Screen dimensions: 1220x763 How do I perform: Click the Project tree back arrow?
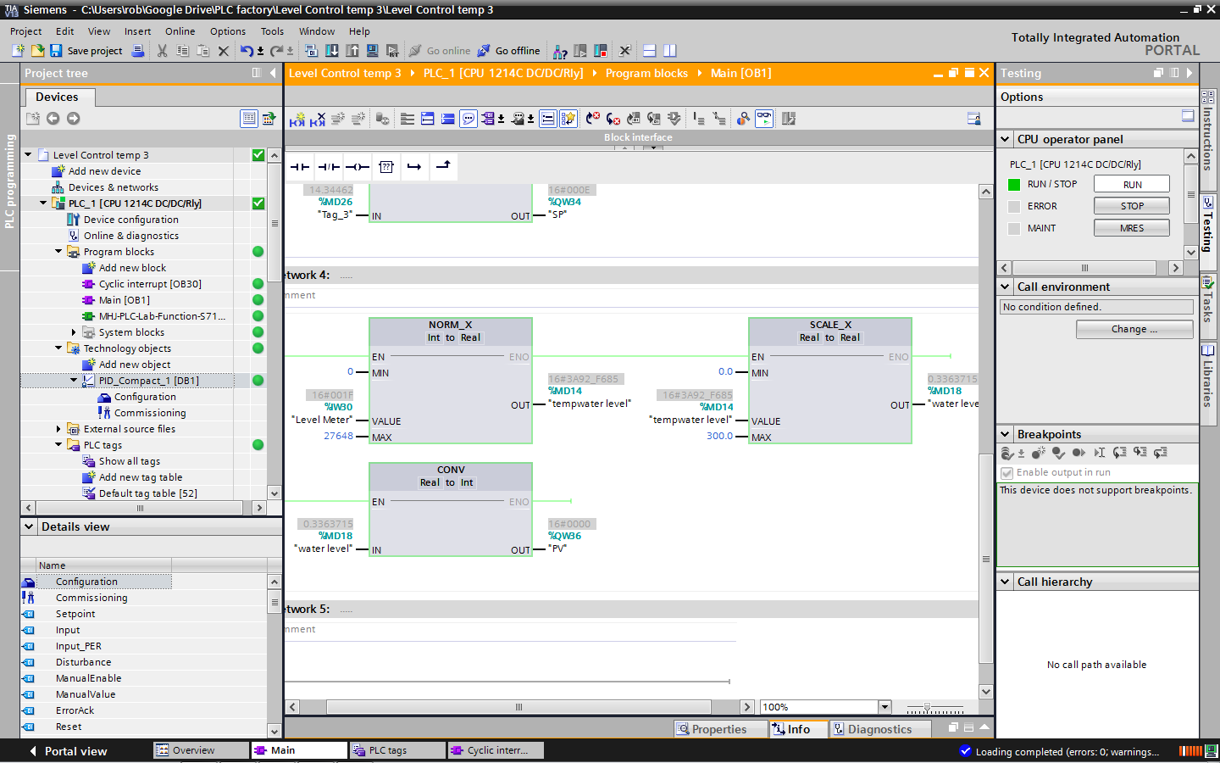(53, 119)
